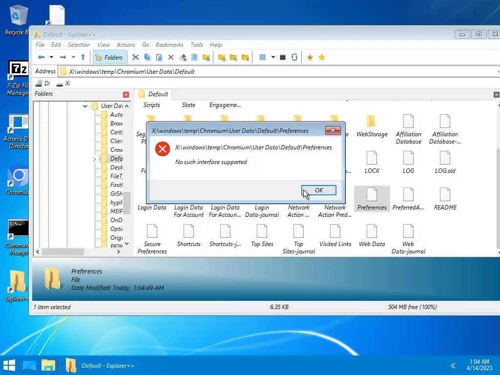Open the Windows Start button
Image resolution: width=500 pixels, height=375 pixels.
[9, 365]
